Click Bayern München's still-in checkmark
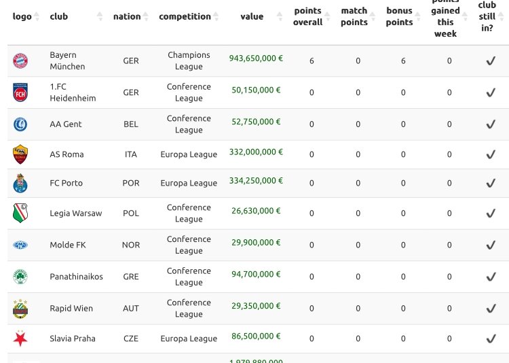The height and width of the screenshot is (363, 509). tap(491, 61)
